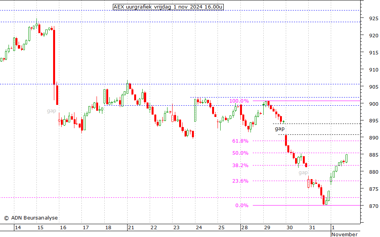The image size is (380, 237).
Task: Click date label 24 on the time axis
Action: (x=199, y=228)
